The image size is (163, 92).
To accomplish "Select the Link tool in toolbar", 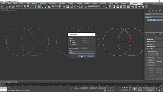I will (x=6, y=7).
